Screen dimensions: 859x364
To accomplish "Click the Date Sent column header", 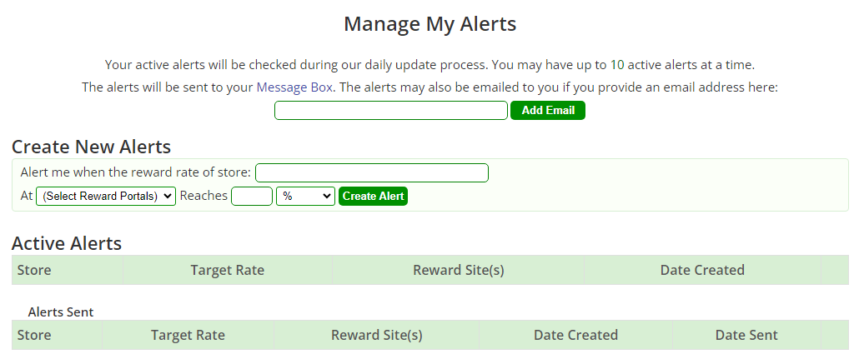I will pos(746,335).
